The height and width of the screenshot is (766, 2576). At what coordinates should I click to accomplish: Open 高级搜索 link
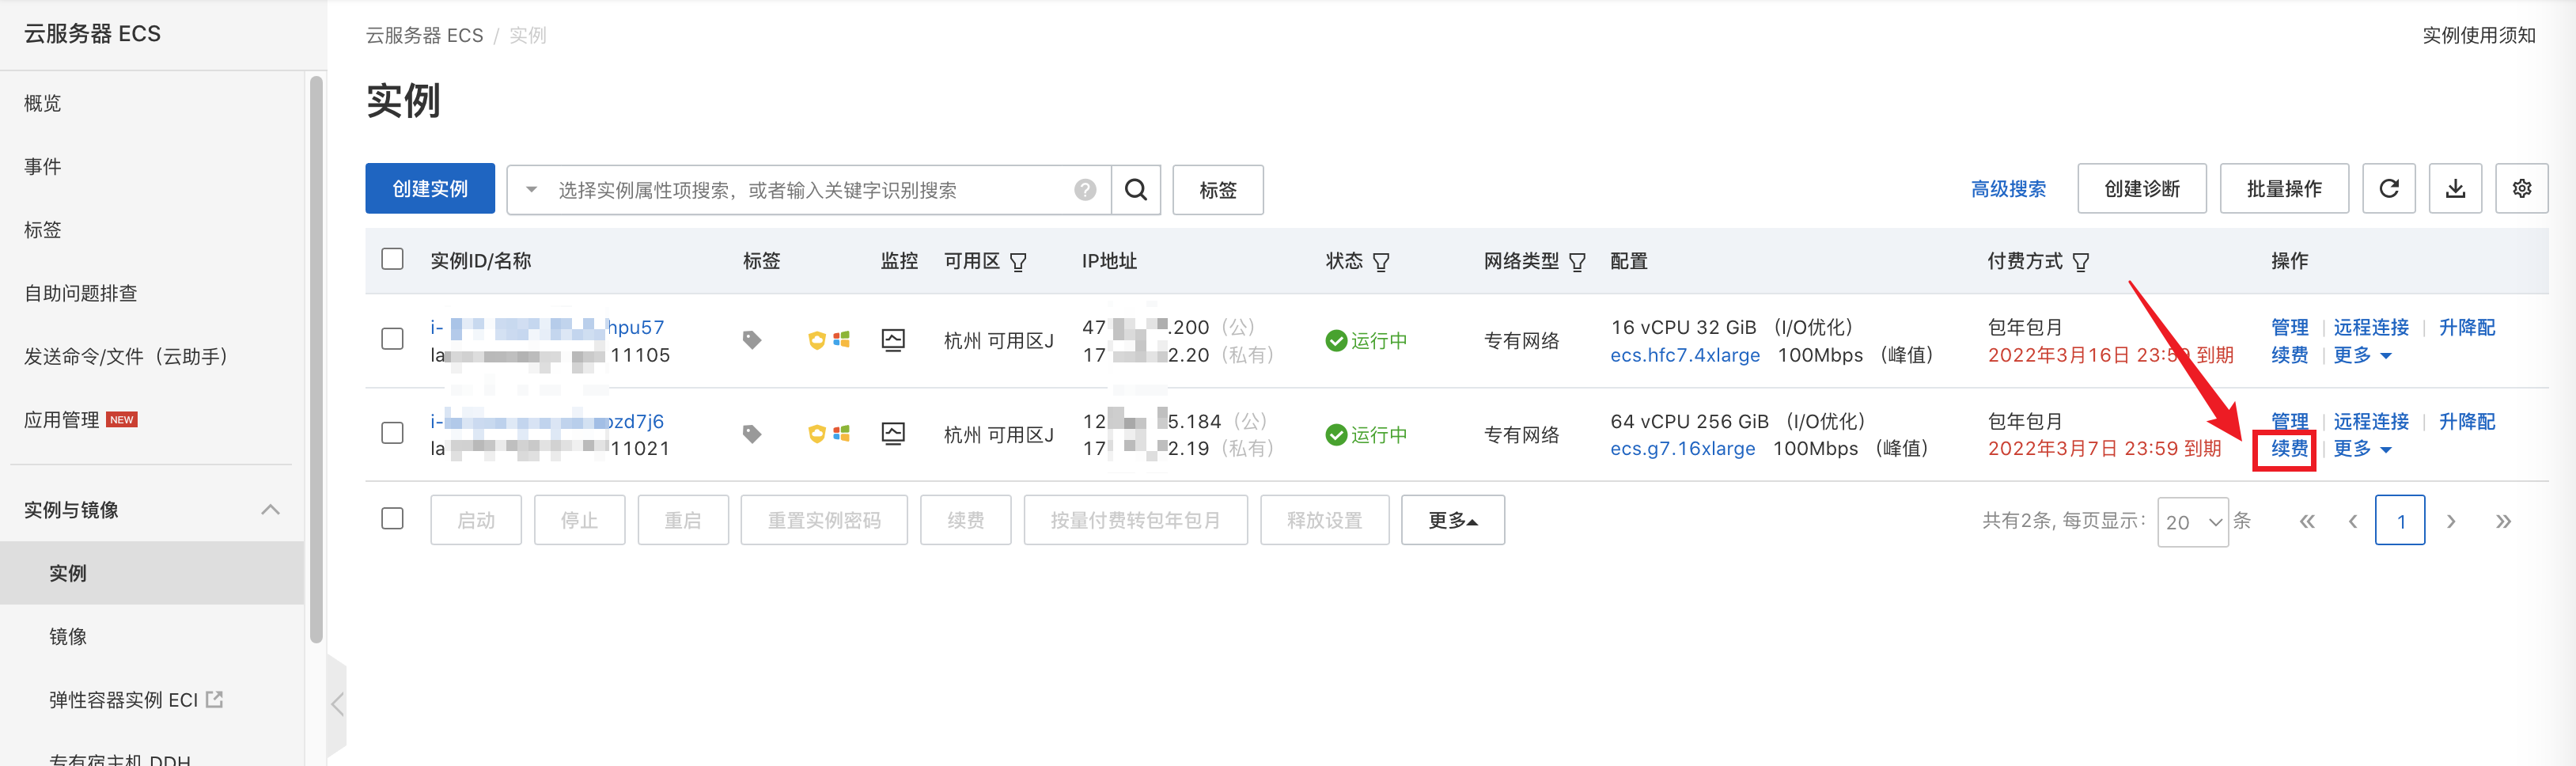coord(2007,189)
